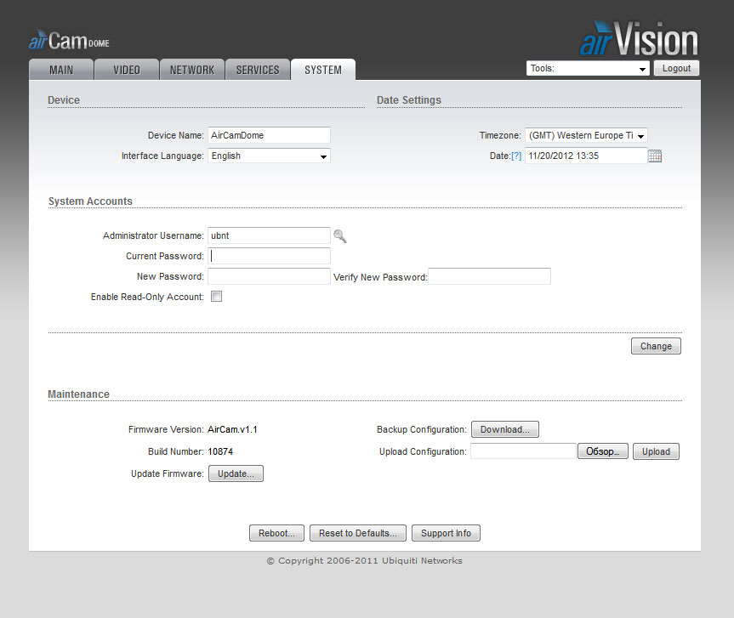Click inside the Device Name field
This screenshot has height=618, width=734.
pos(269,135)
